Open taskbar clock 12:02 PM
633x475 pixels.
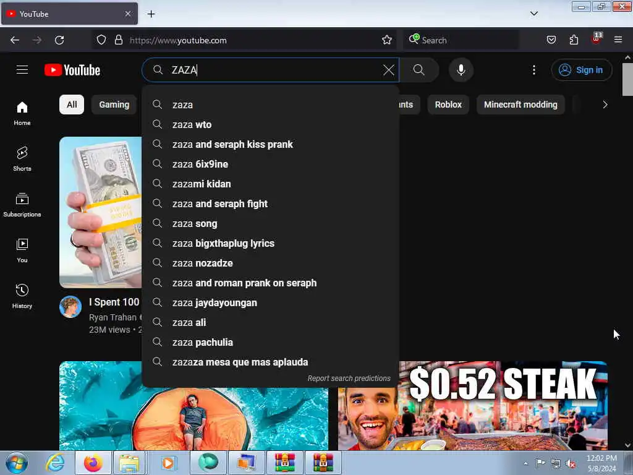pos(601,463)
